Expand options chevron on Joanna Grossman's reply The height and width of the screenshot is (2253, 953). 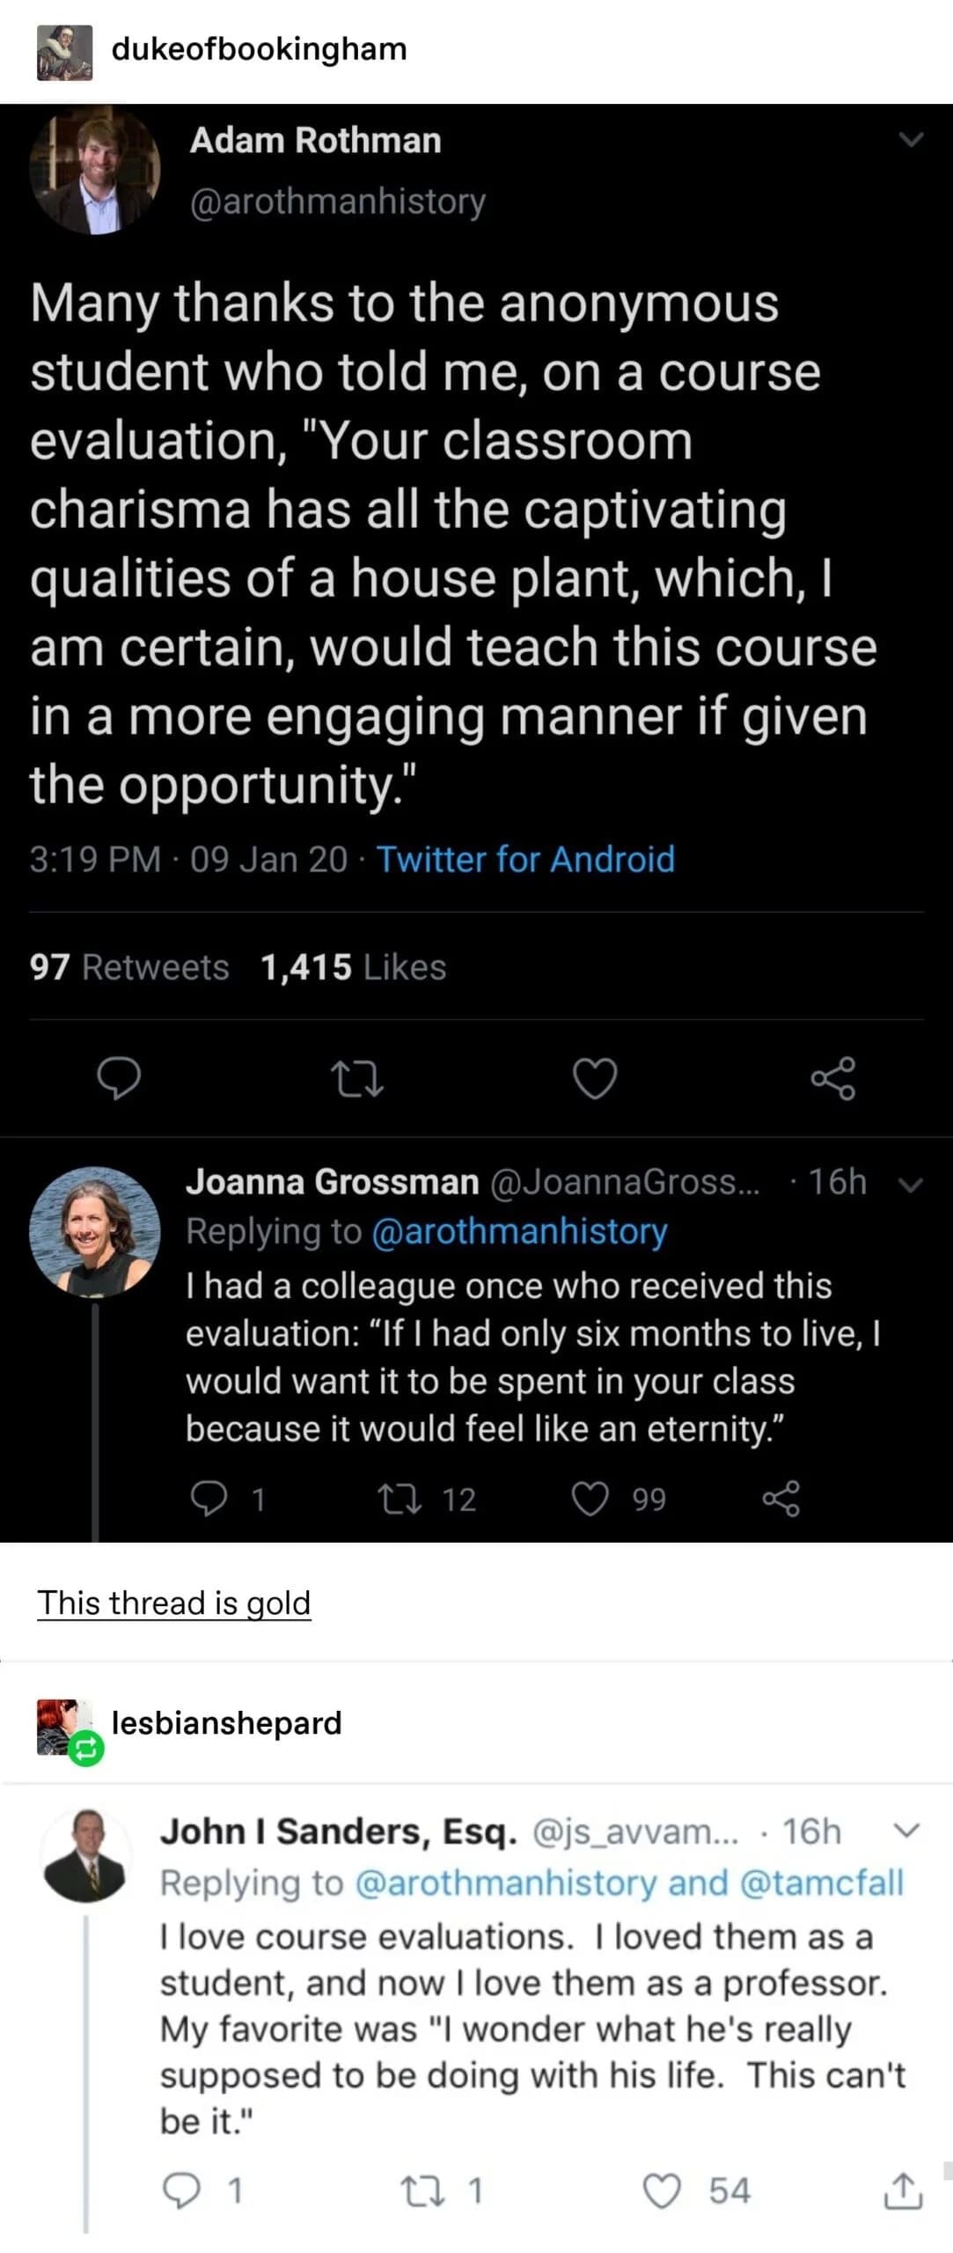913,1185
